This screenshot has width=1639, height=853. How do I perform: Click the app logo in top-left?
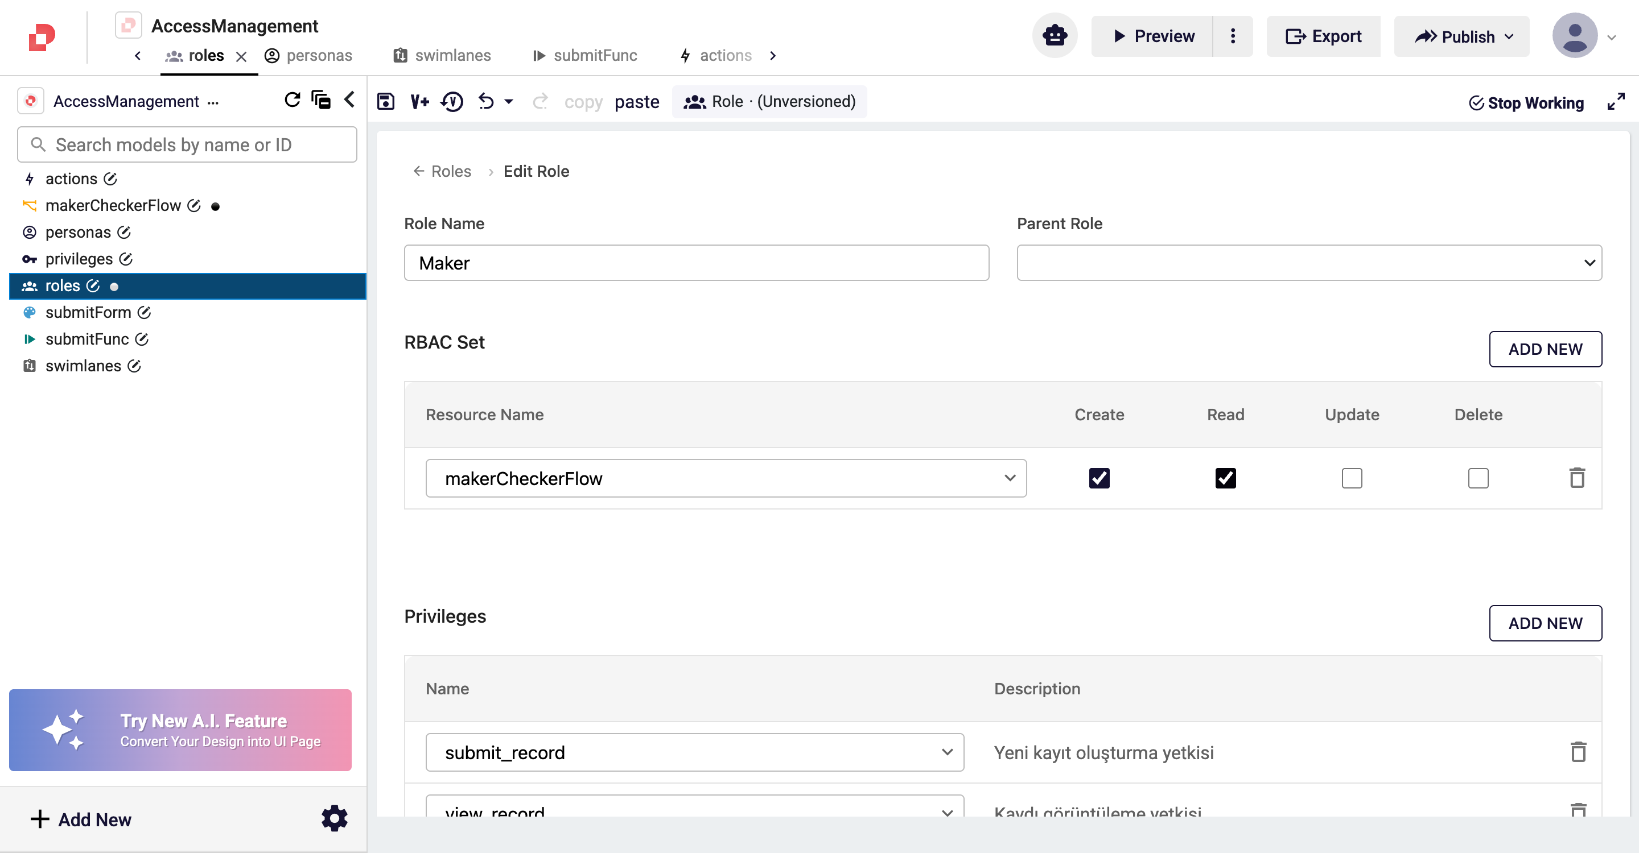42,37
